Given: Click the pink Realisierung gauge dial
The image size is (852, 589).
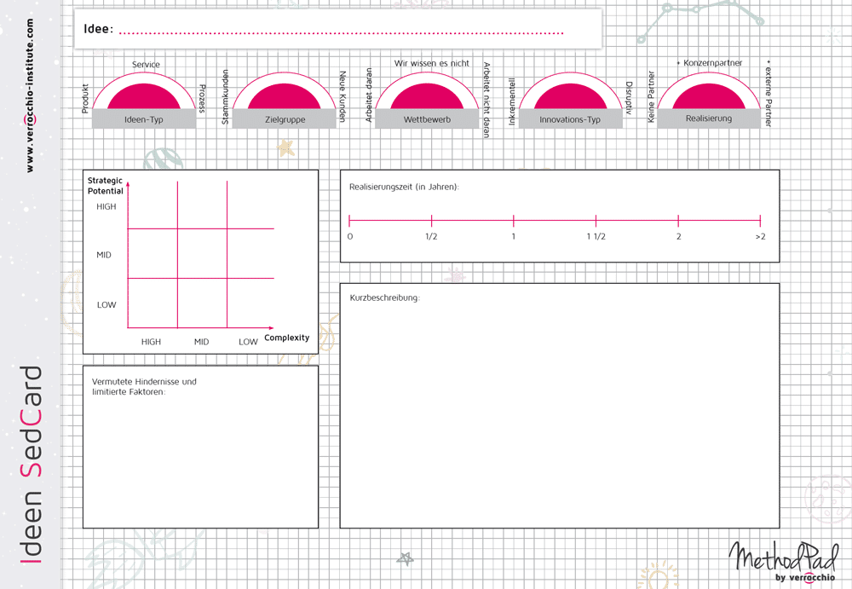Looking at the screenshot, I should click(x=708, y=96).
